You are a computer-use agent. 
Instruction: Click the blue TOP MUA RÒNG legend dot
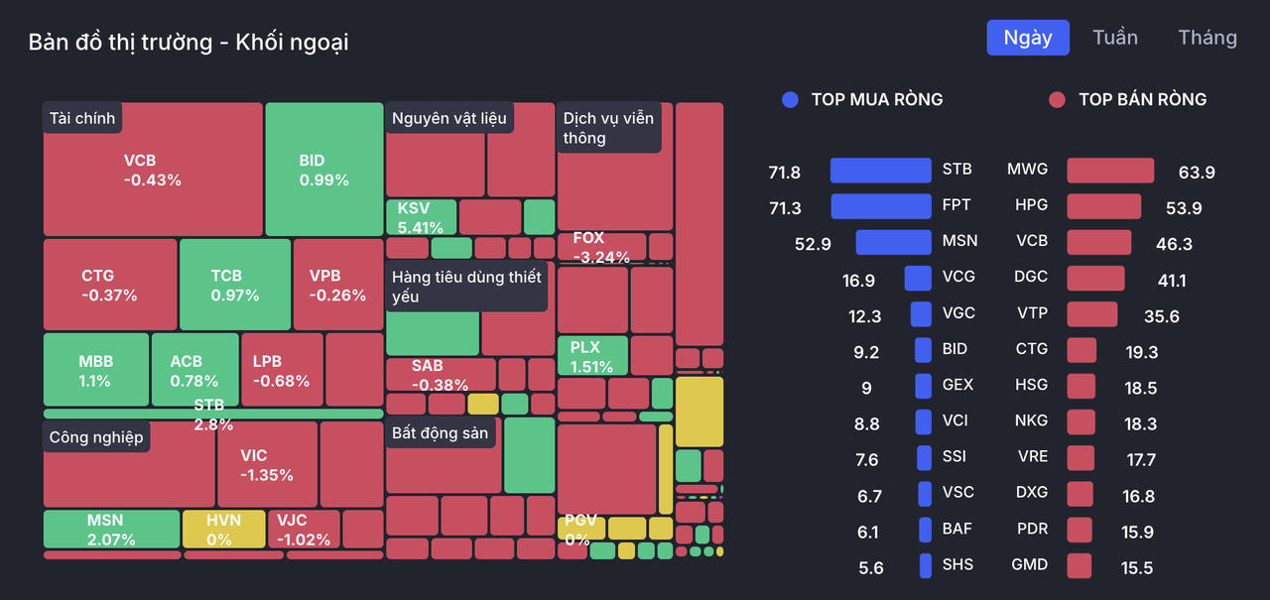click(790, 99)
